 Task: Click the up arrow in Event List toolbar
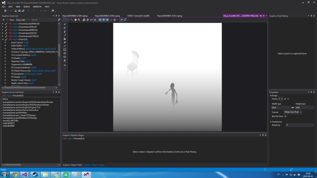point(4,20)
